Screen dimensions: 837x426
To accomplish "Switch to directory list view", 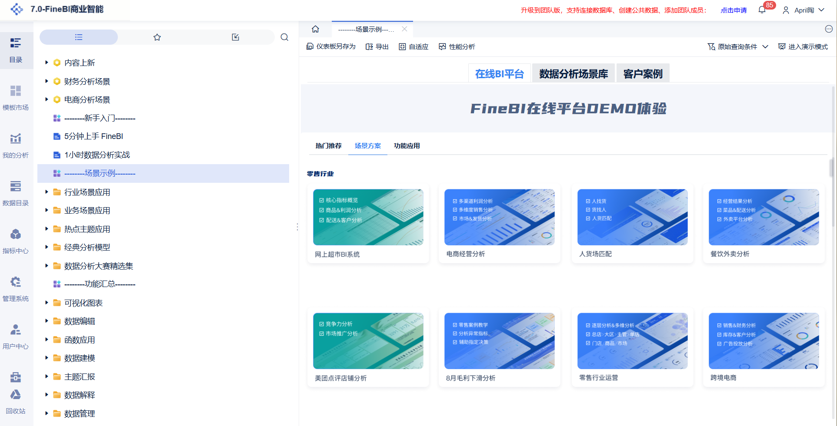I will 79,37.
